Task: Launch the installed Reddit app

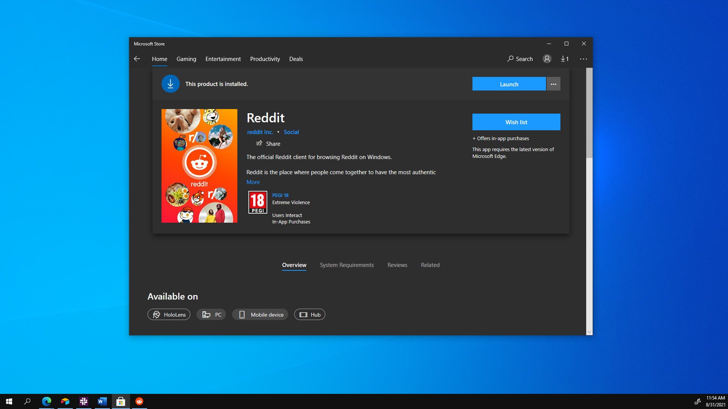Action: (509, 84)
